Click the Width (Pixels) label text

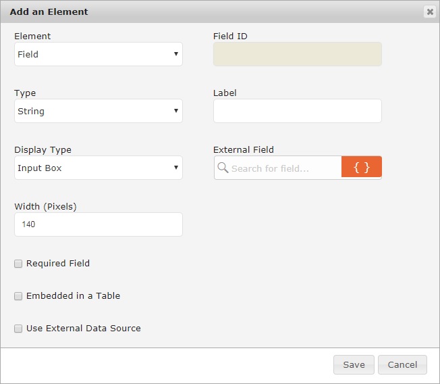[45, 206]
